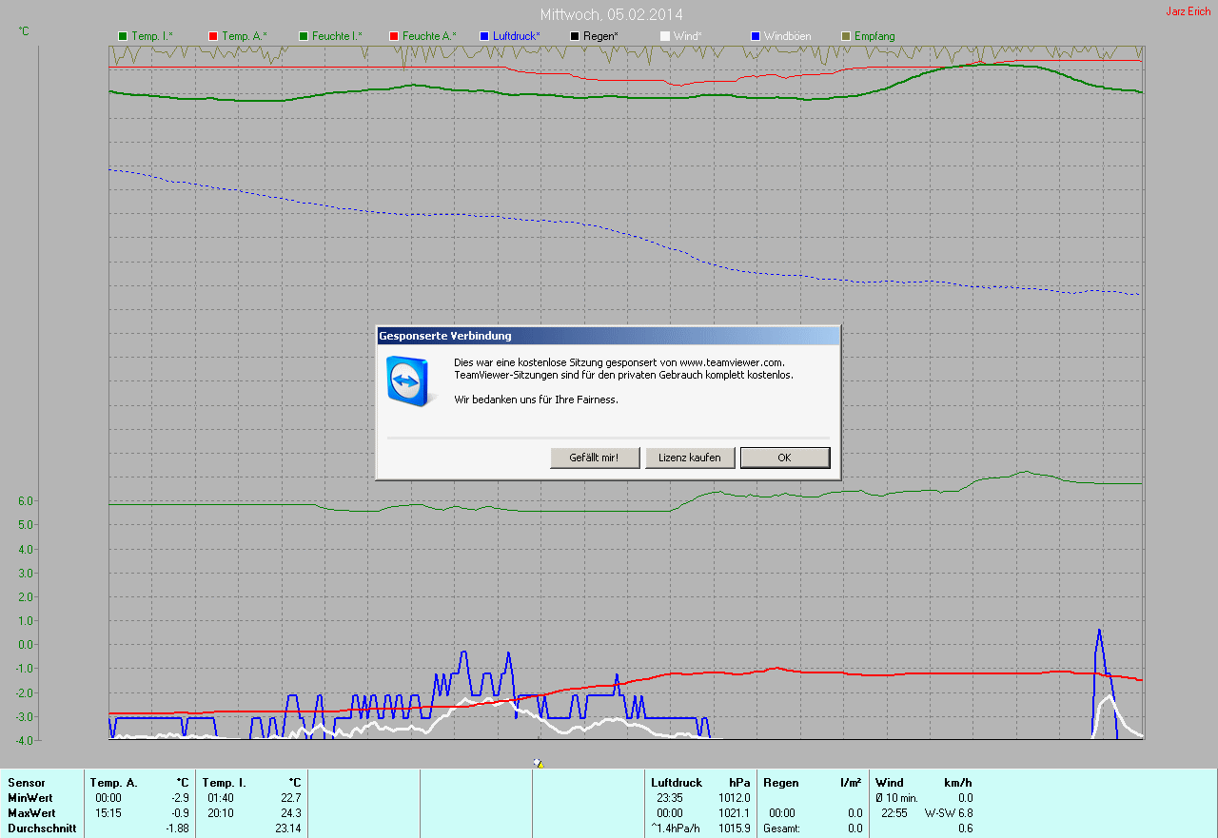Viewport: 1218px width, 838px height.
Task: Click the Mittwoch, 05.02.2014 date title
Action: pos(611,14)
